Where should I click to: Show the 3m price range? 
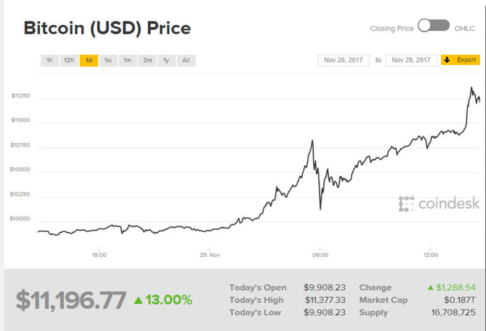tap(148, 60)
